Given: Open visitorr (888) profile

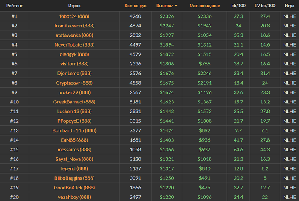Looking at the screenshot, I should tap(74, 64).
